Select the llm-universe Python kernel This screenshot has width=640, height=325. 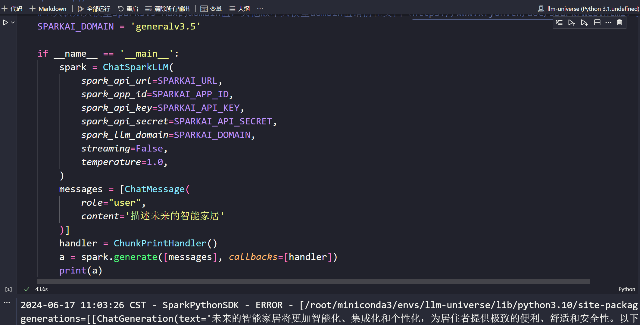pyautogui.click(x=588, y=9)
